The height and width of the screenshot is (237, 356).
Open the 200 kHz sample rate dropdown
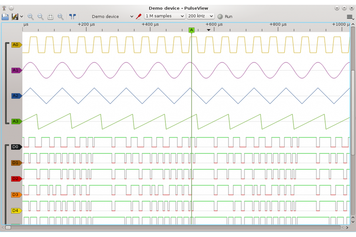(x=200, y=16)
